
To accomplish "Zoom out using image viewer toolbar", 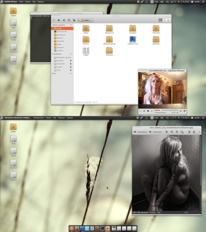I will [172, 132].
